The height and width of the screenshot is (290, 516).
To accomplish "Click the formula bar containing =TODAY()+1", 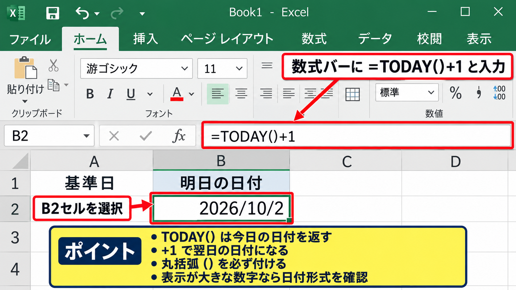I will click(x=357, y=136).
